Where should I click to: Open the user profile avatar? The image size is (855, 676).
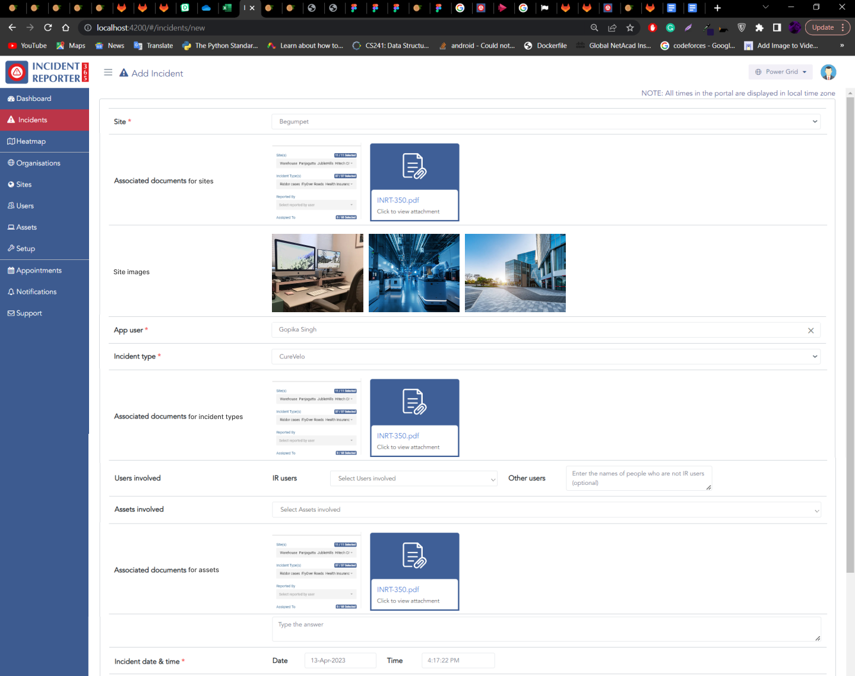pos(828,72)
